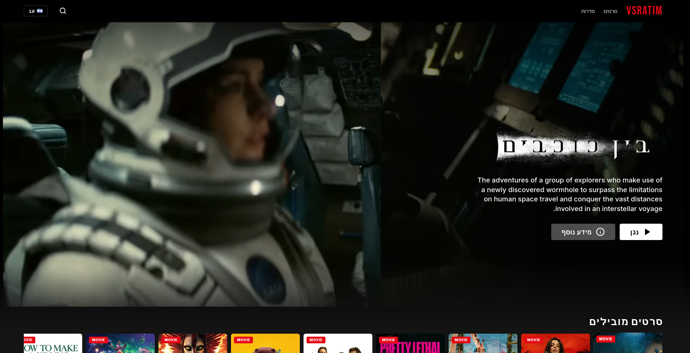
Task: Open the עב language selector dropdown
Action: (35, 11)
